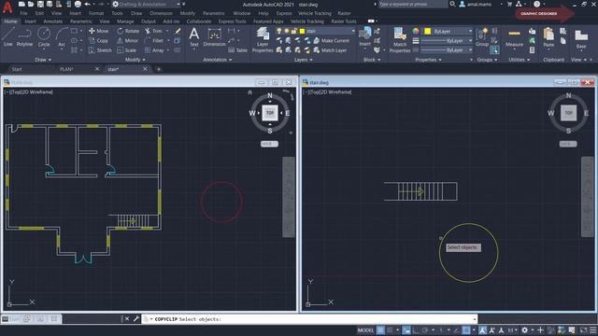This screenshot has width=598, height=336.
Task: Click Make Current layer button
Action: click(331, 40)
